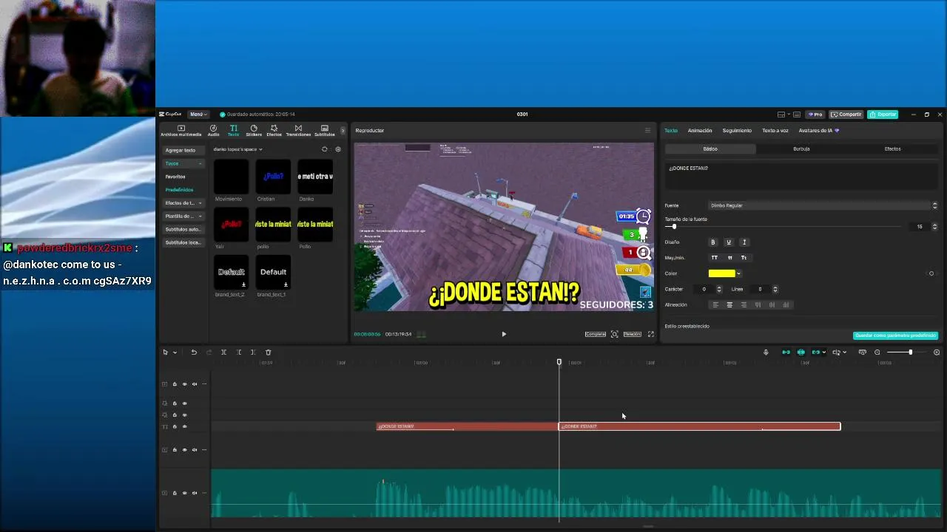Hide the text track with its eye icon
This screenshot has width=947, height=532.
click(185, 426)
